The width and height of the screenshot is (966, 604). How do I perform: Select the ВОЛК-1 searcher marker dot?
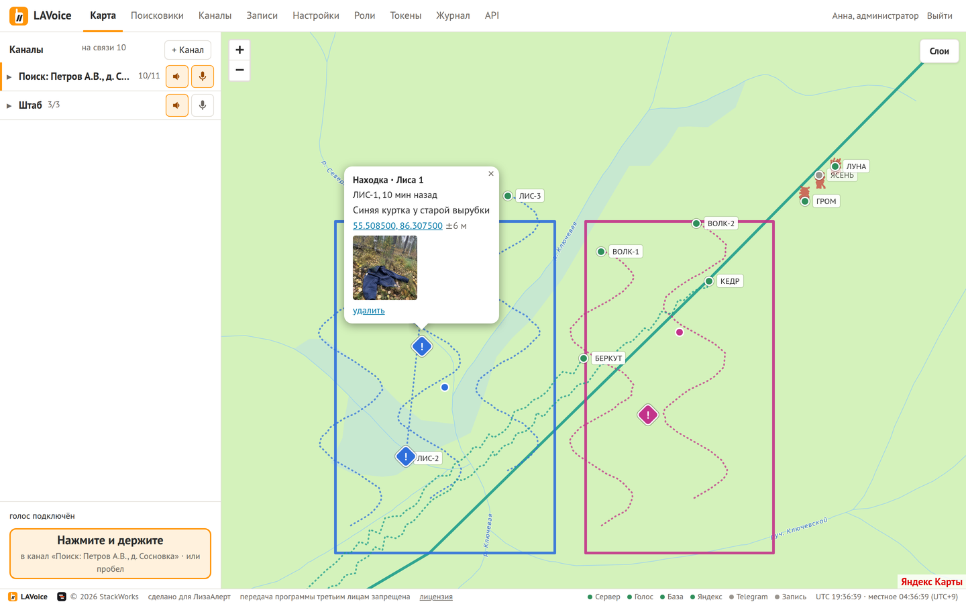pos(601,252)
